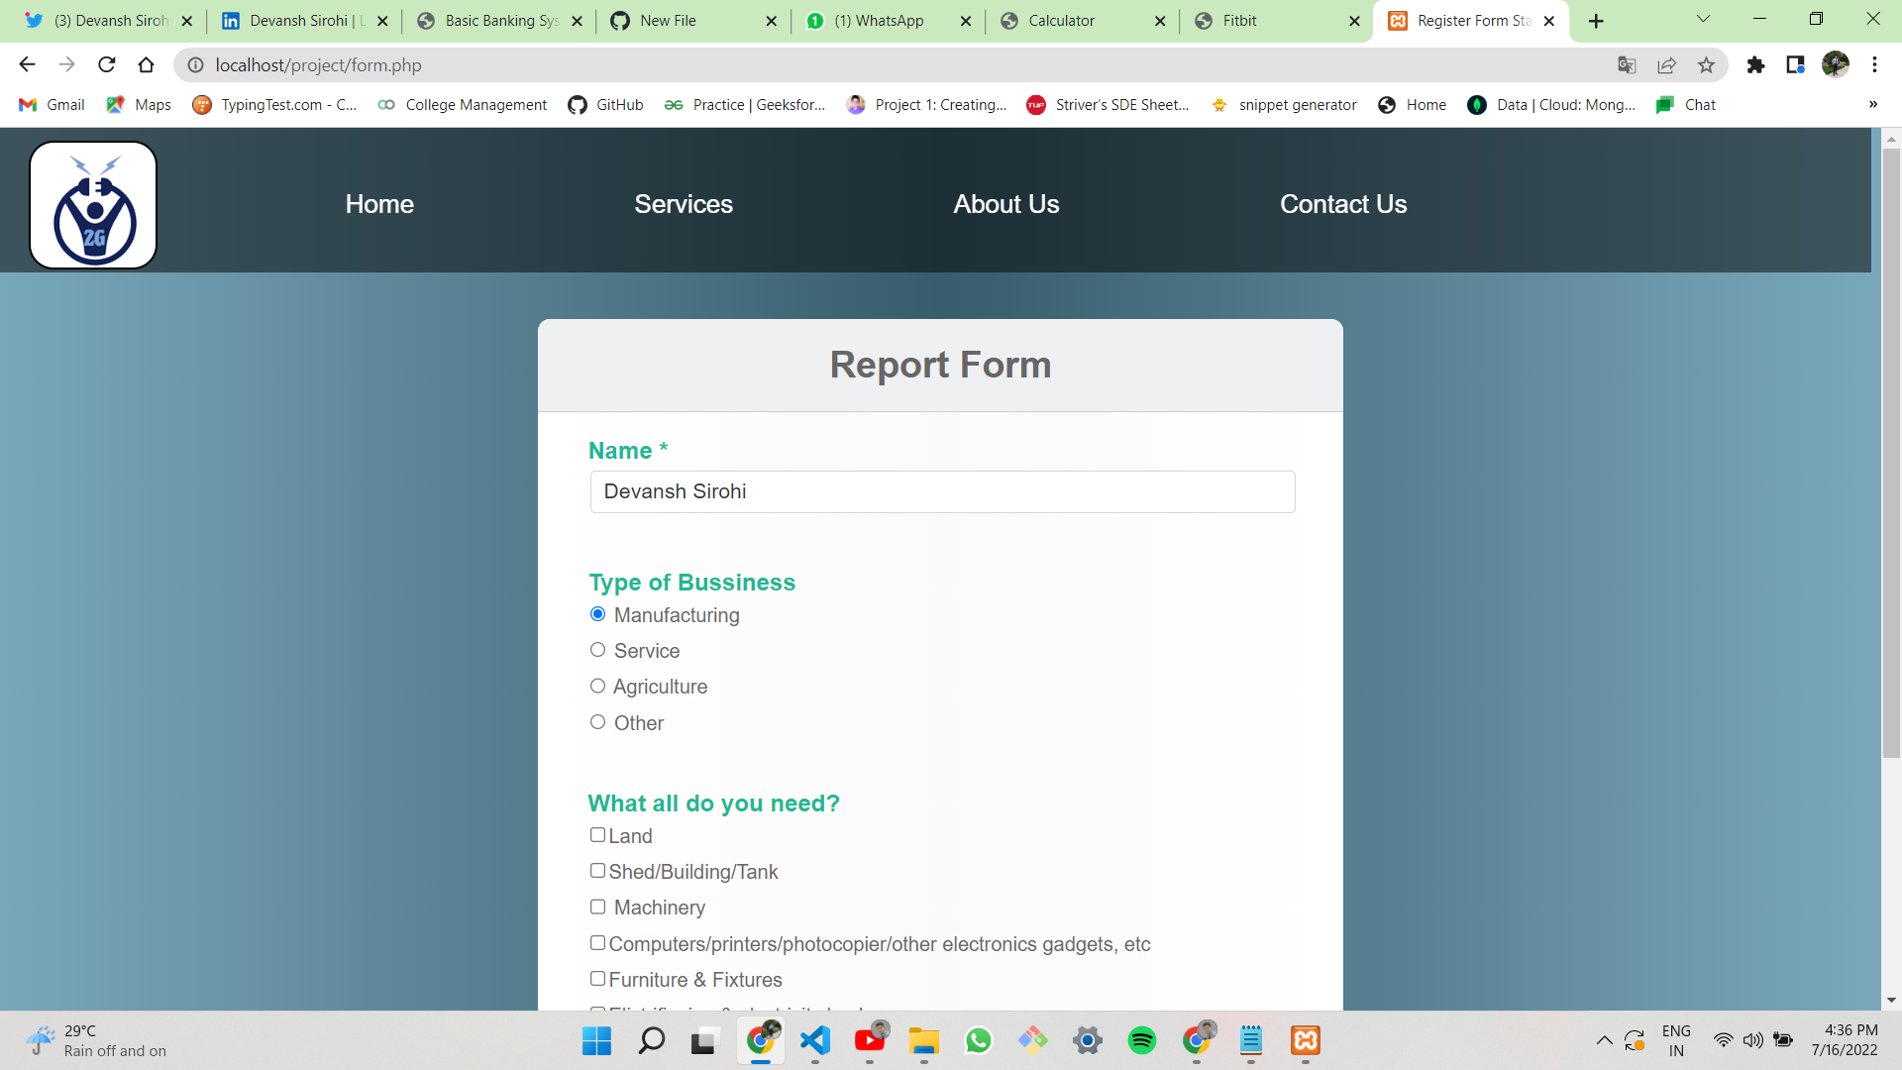Click the share icon in the address bar
Screen dimensions: 1902x1070
tap(1666, 64)
